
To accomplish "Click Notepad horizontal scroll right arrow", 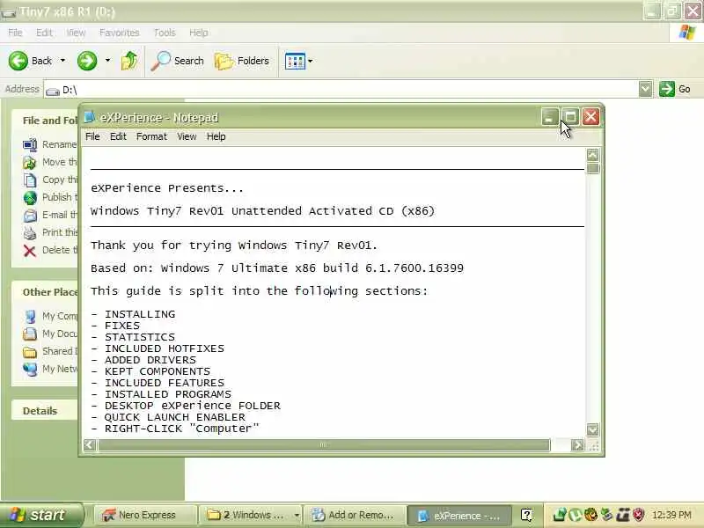I will (577, 445).
